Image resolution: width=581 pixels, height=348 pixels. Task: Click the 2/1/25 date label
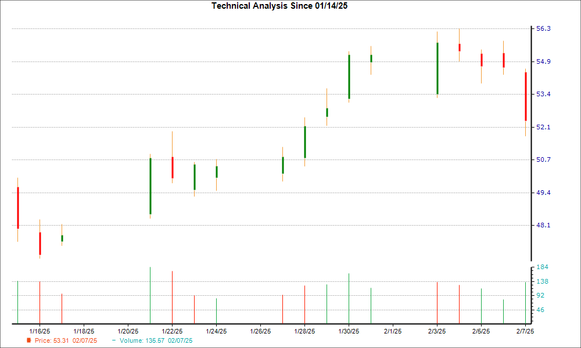pos(393,331)
